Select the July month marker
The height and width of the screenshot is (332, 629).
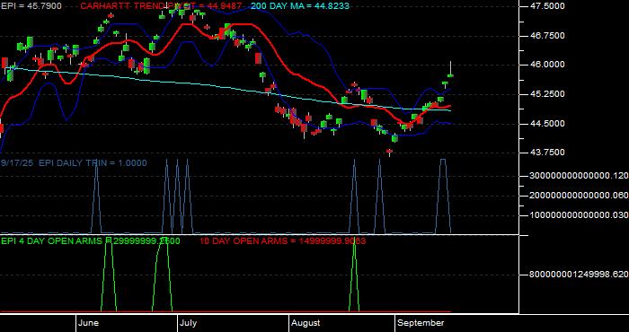click(188, 323)
